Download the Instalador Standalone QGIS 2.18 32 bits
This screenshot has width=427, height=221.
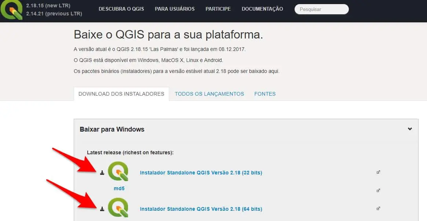click(x=201, y=173)
